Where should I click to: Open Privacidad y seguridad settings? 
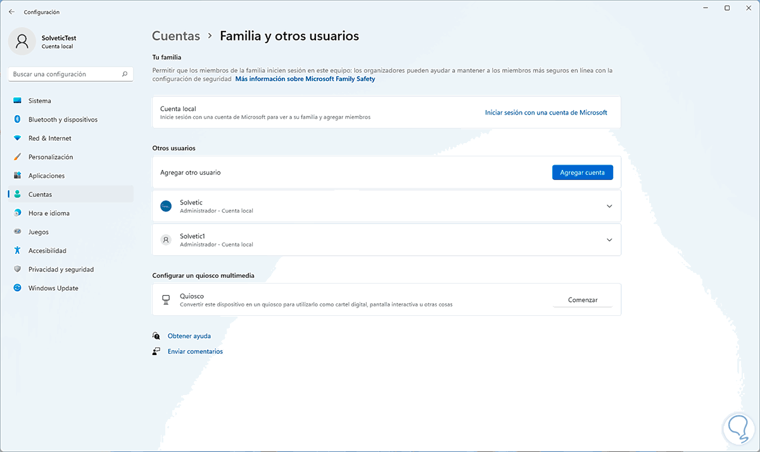point(61,270)
